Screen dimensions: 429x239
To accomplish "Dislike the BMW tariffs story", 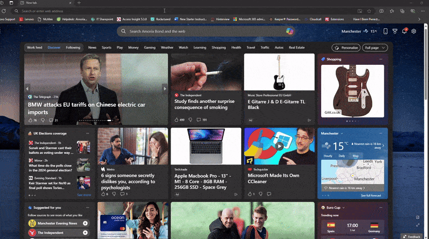I will [x=43, y=120].
